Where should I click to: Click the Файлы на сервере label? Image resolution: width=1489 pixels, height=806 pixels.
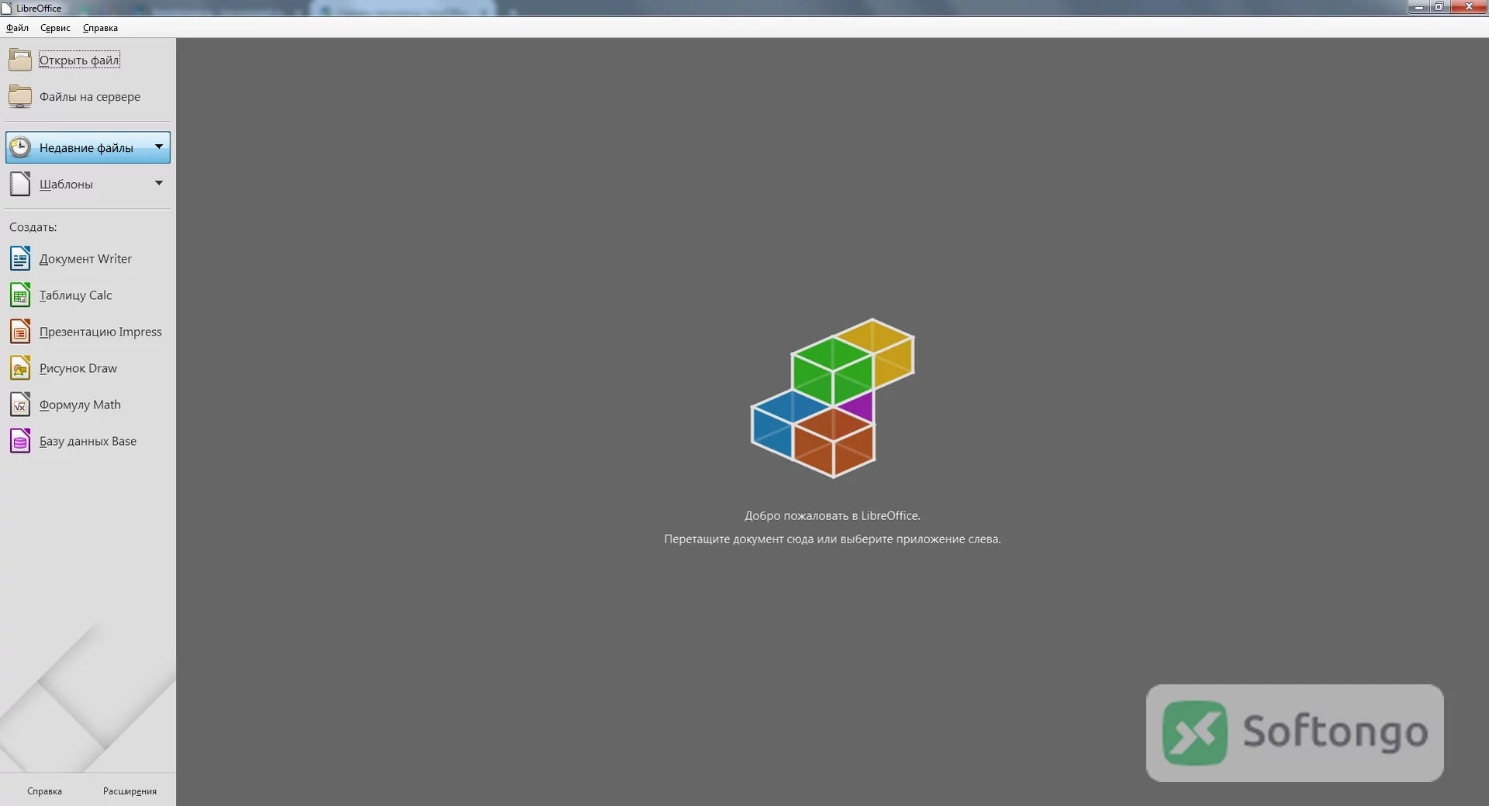click(90, 97)
